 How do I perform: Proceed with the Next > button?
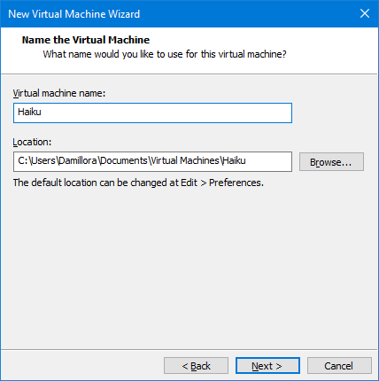coord(267,366)
